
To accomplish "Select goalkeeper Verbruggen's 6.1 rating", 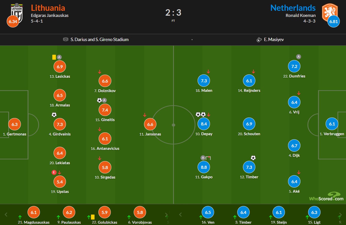I will pos(332,124).
